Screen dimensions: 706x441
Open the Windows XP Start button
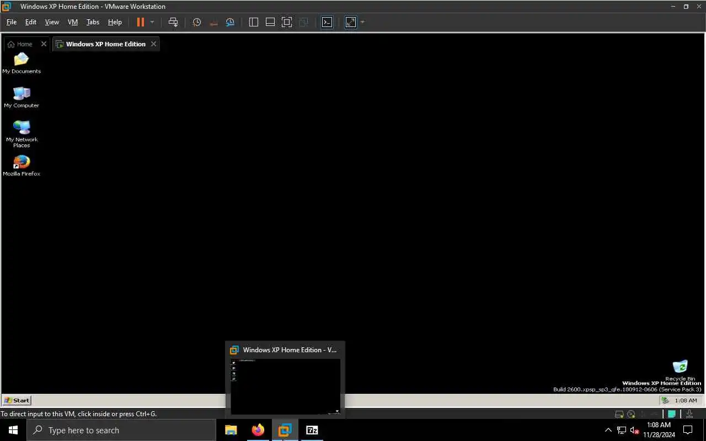17,400
